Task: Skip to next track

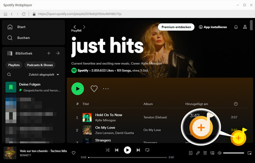Action: [138, 150]
